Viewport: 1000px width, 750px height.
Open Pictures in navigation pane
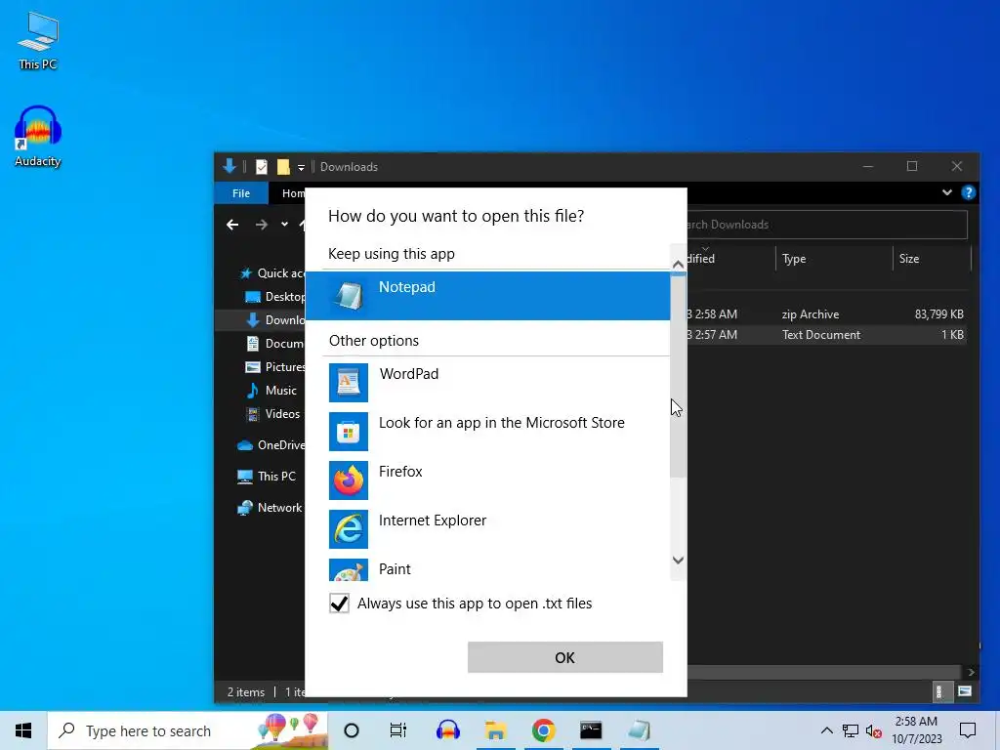tap(275, 367)
